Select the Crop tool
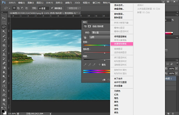Viewport: 179px width, 115px height. click(x=4, y=36)
